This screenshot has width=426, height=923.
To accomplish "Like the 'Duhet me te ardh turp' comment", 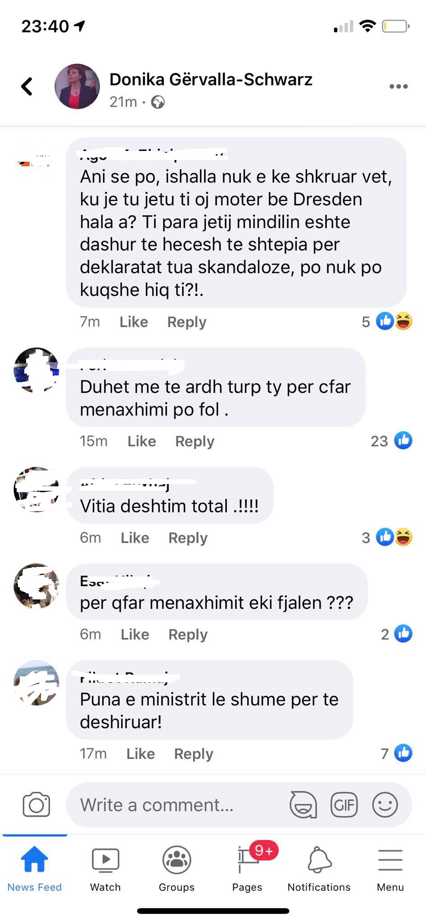I will pyautogui.click(x=142, y=441).
